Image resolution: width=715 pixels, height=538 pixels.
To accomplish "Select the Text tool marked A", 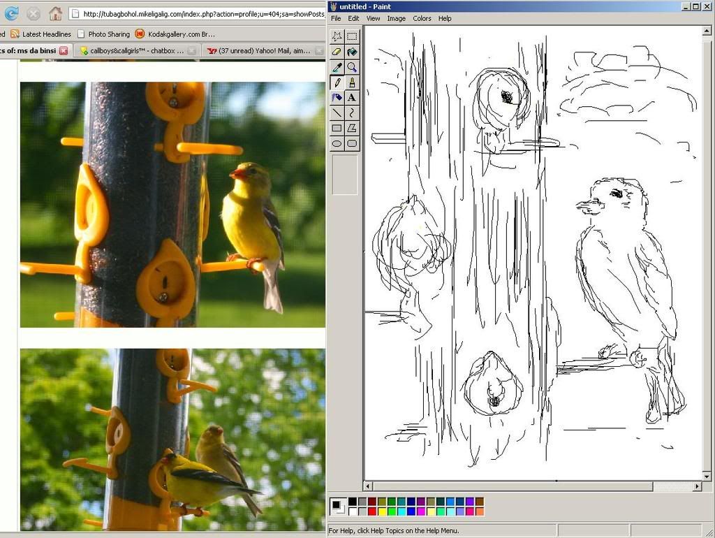I will coord(352,98).
